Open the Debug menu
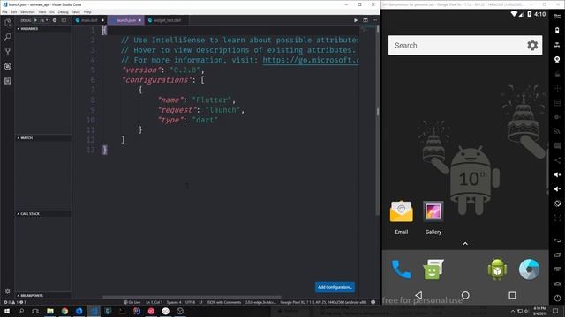 [63, 11]
